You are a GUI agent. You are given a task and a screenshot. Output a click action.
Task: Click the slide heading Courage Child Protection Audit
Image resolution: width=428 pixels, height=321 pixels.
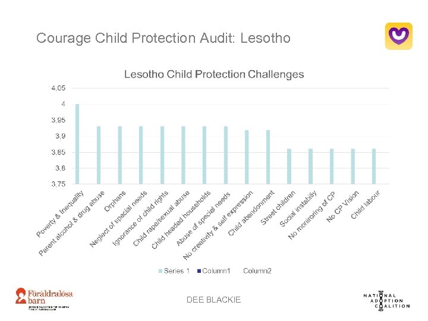pyautogui.click(x=163, y=39)
